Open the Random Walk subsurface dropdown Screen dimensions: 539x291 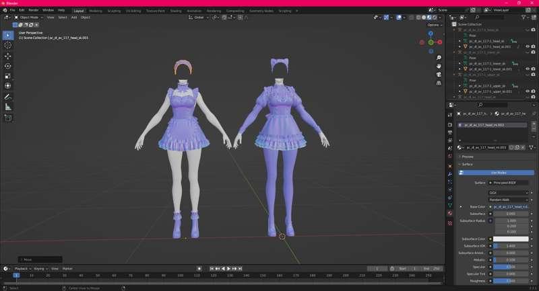click(509, 200)
